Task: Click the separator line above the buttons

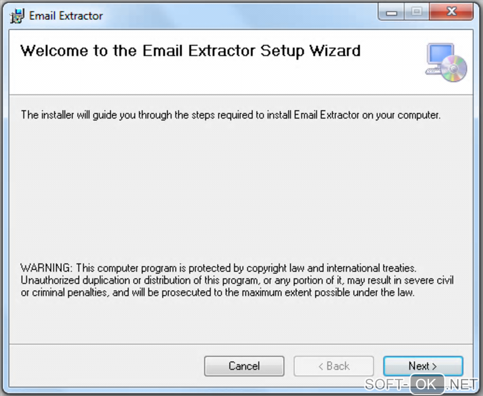Action: click(x=241, y=343)
